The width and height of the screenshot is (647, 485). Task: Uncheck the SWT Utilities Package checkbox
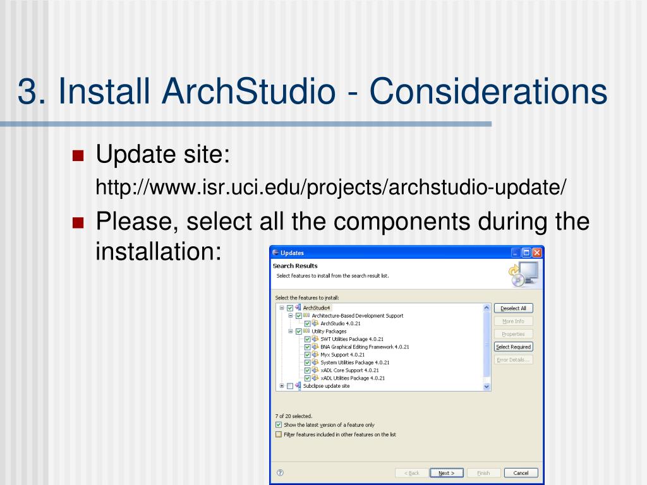coord(308,339)
